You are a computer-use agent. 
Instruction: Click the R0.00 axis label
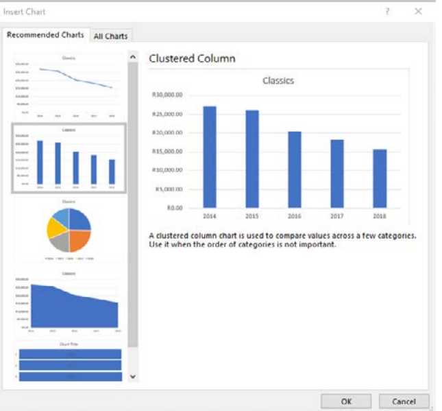[x=175, y=208]
